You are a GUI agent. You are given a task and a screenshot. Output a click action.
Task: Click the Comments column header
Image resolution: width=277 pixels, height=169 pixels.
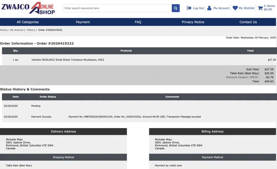(172, 97)
